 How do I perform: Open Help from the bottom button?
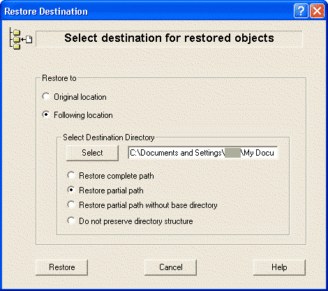click(x=279, y=267)
